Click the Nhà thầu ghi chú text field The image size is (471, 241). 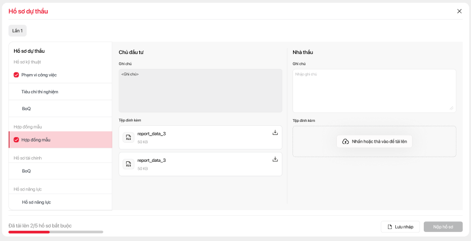[x=374, y=90]
